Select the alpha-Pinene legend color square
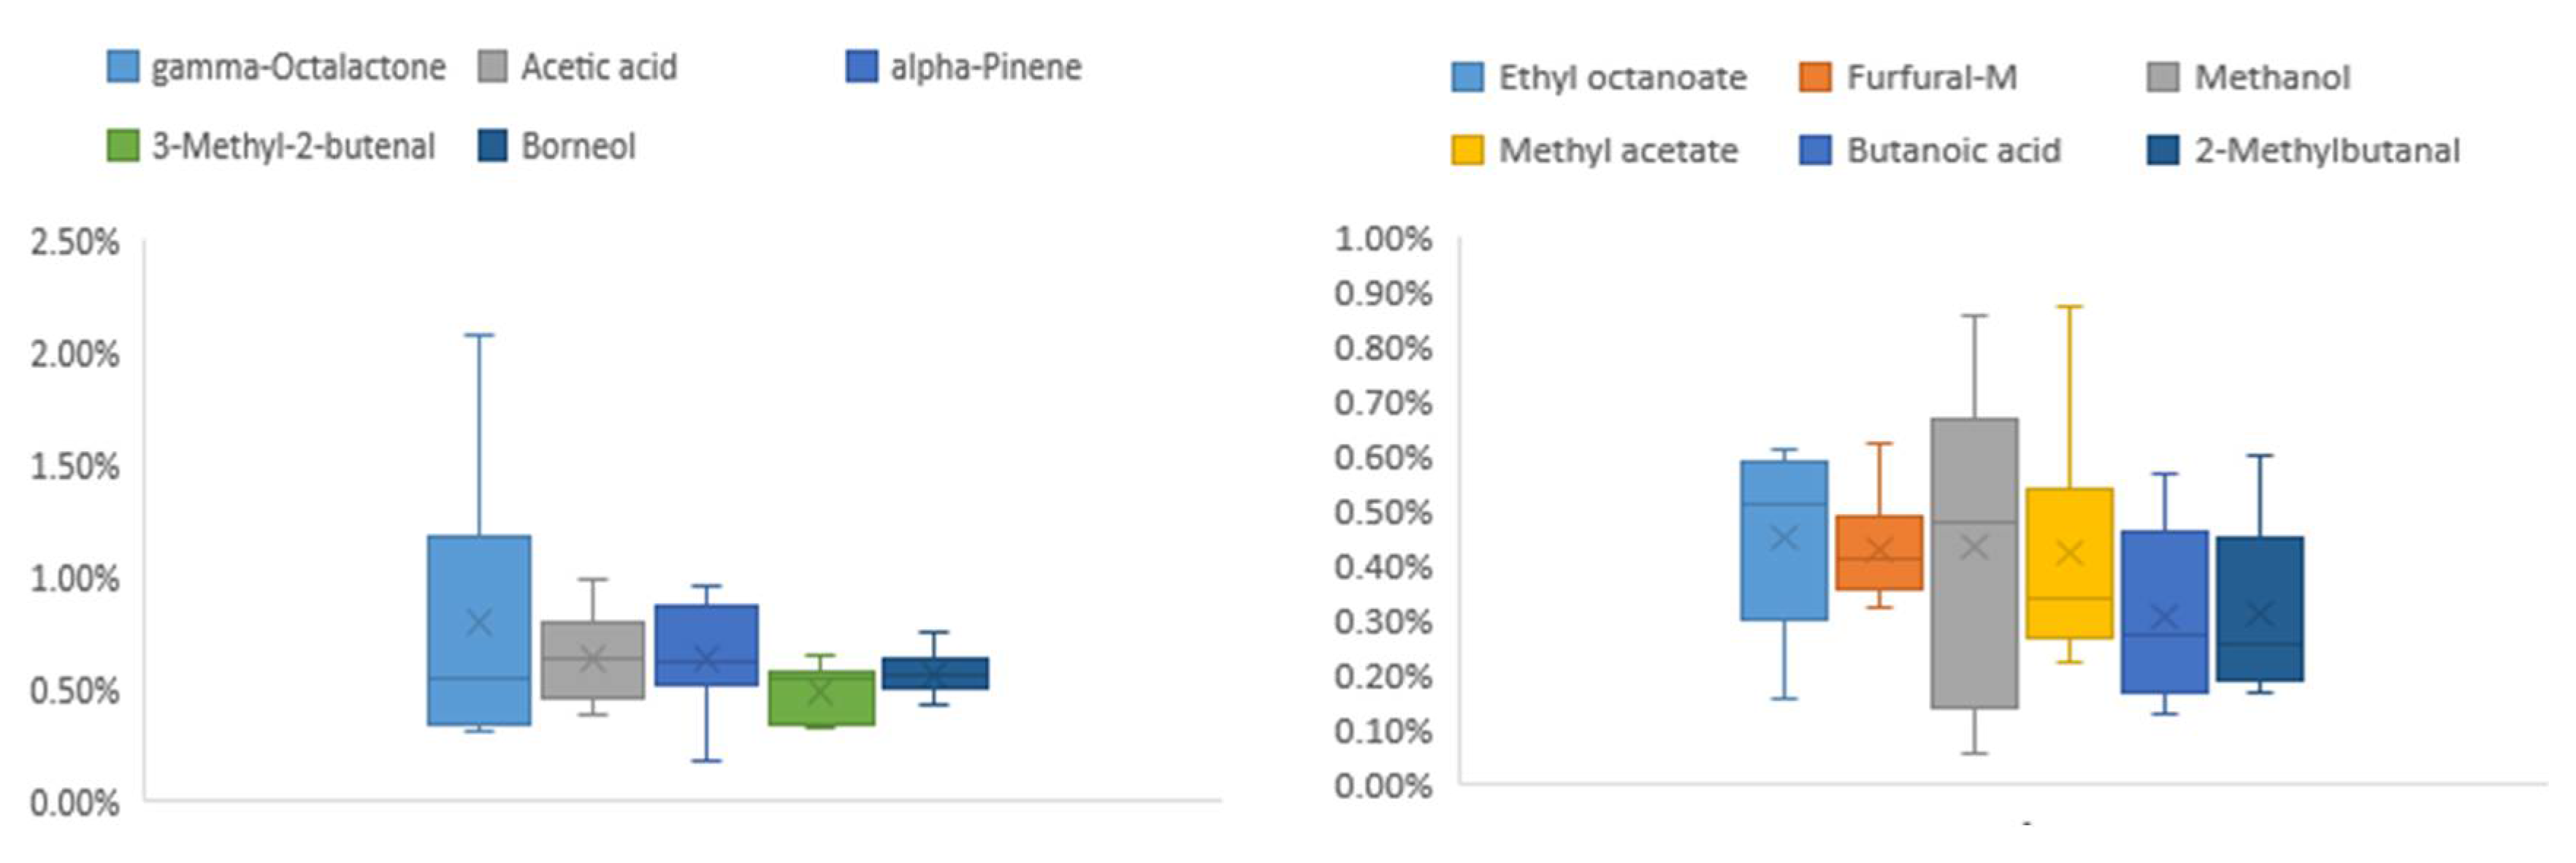The image size is (2576, 863). point(861,67)
